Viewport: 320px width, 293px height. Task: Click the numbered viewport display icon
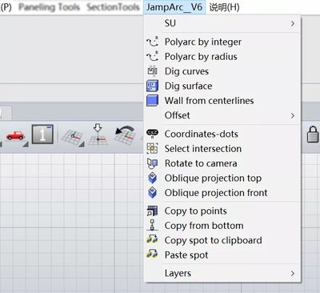(x=42, y=134)
